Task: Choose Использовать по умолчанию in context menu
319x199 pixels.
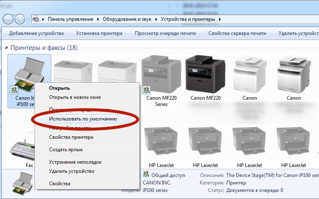Action: [x=82, y=119]
